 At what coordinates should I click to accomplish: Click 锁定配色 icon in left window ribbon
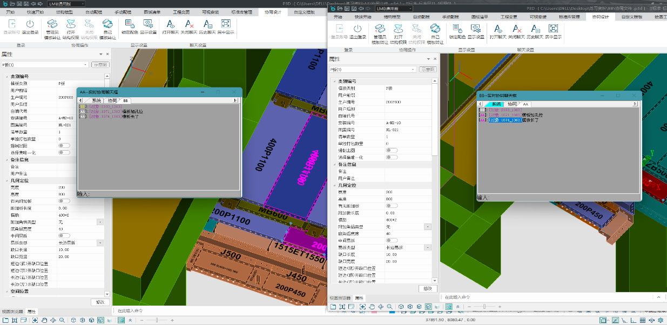pos(129,24)
